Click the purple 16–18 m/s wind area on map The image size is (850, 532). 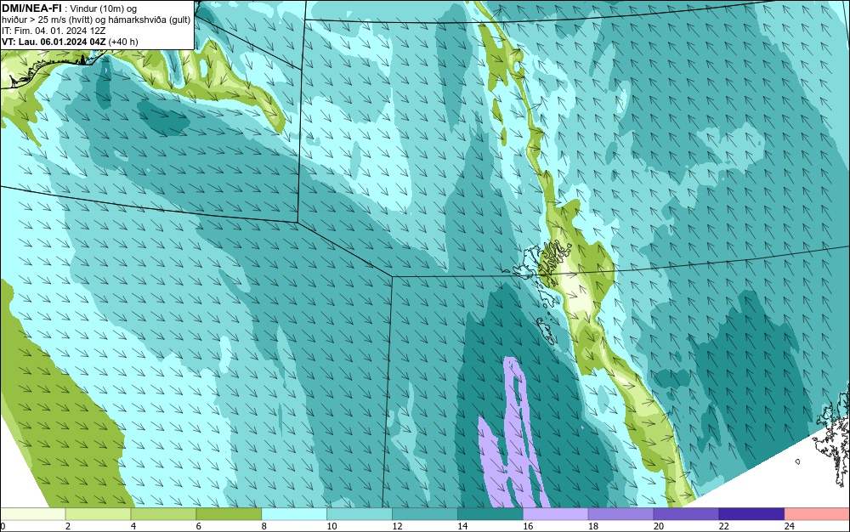[x=513, y=433]
